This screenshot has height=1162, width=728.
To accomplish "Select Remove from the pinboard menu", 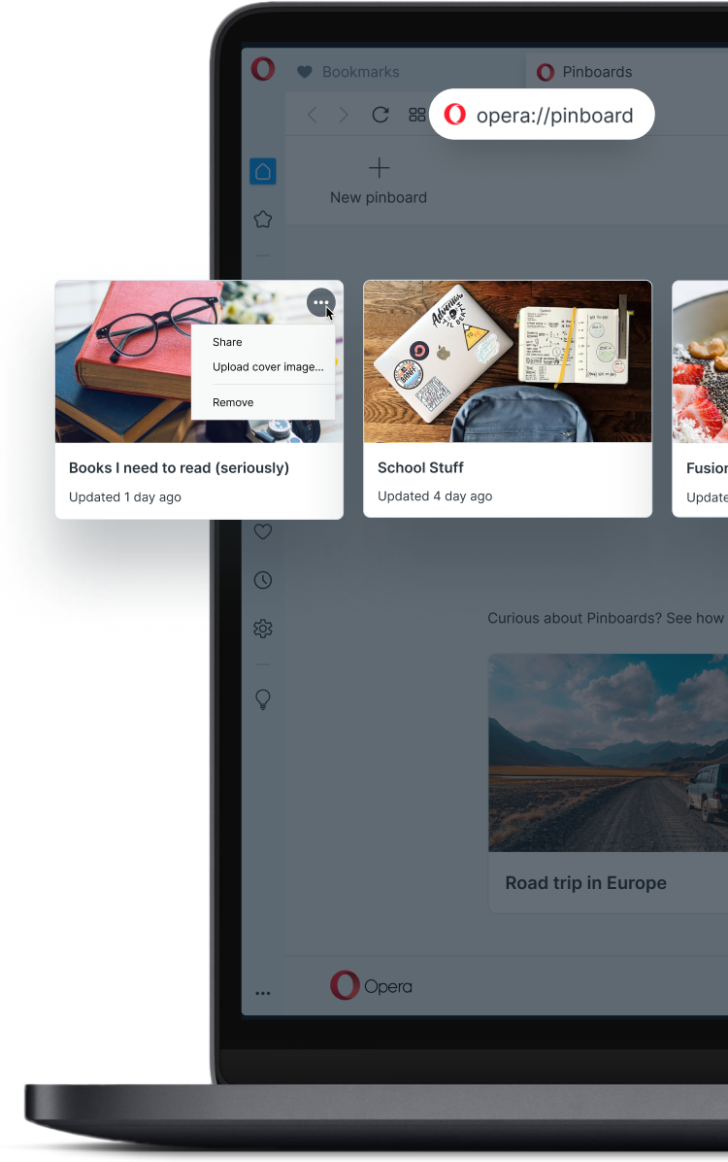I will [x=233, y=402].
